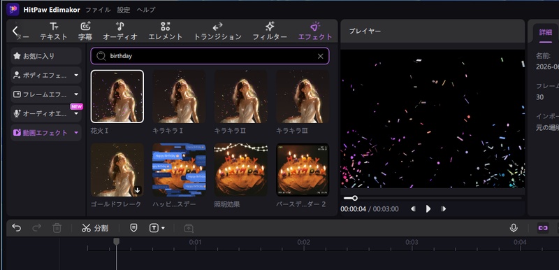This screenshot has height=270, width=559.
Task: Click the 00:00:04 current time readout
Action: 353,209
